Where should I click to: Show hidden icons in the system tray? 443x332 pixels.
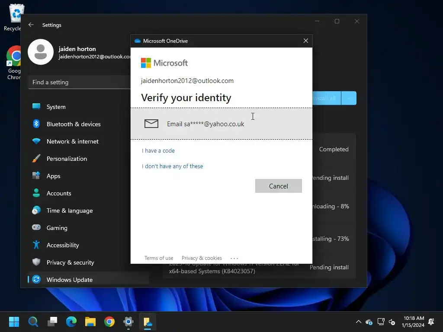pyautogui.click(x=358, y=322)
